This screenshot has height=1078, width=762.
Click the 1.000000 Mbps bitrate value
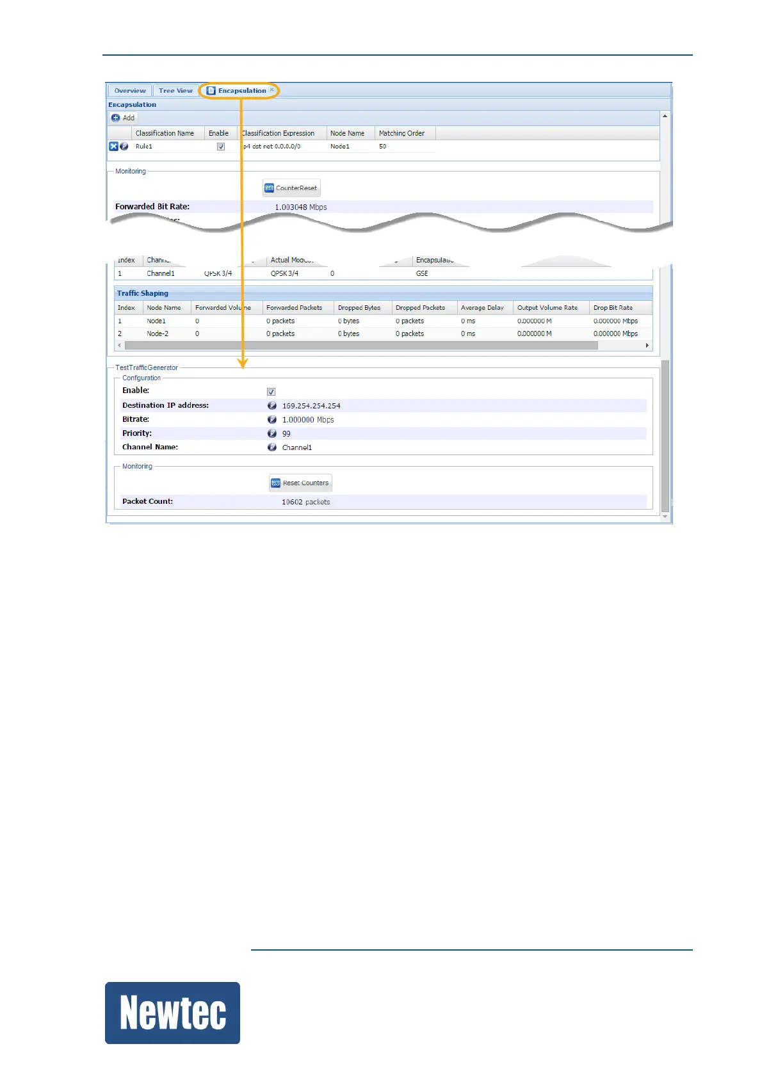click(308, 420)
